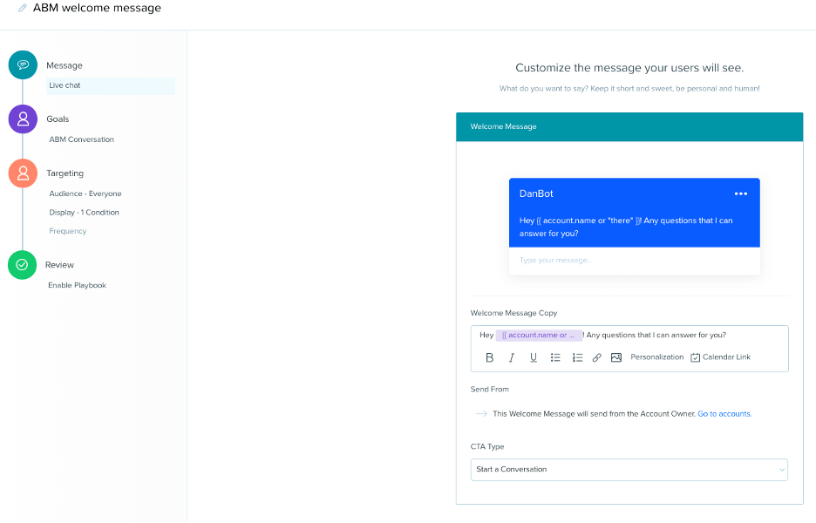Screen dimensions: 816x523
Task: Click the ABM welcome message title
Action: click(98, 8)
